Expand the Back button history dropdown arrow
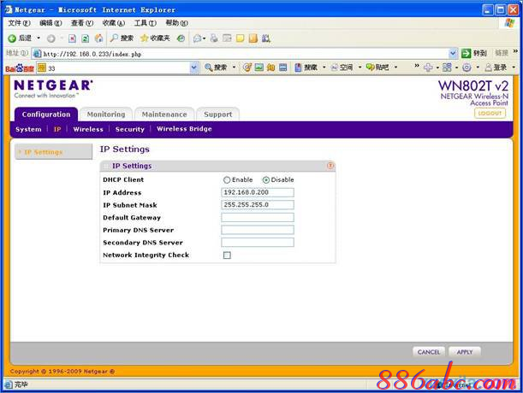Screen dimensions: 523x393 (x=39, y=38)
